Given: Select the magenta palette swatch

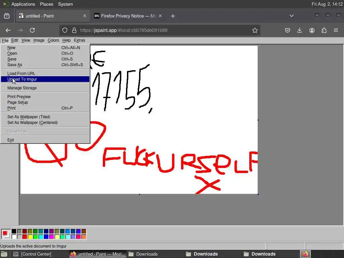Looking at the screenshot, I should [x=51, y=237].
